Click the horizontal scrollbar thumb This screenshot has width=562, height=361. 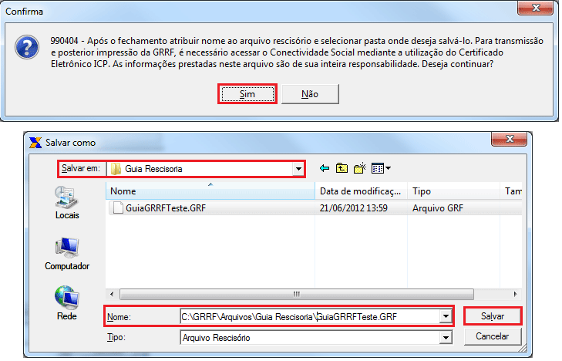pyautogui.click(x=296, y=295)
